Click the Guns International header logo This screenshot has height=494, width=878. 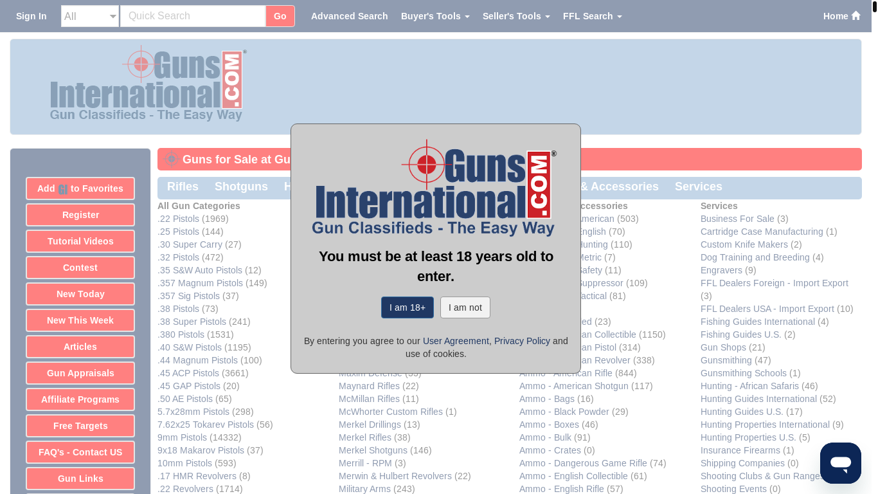pyautogui.click(x=148, y=84)
